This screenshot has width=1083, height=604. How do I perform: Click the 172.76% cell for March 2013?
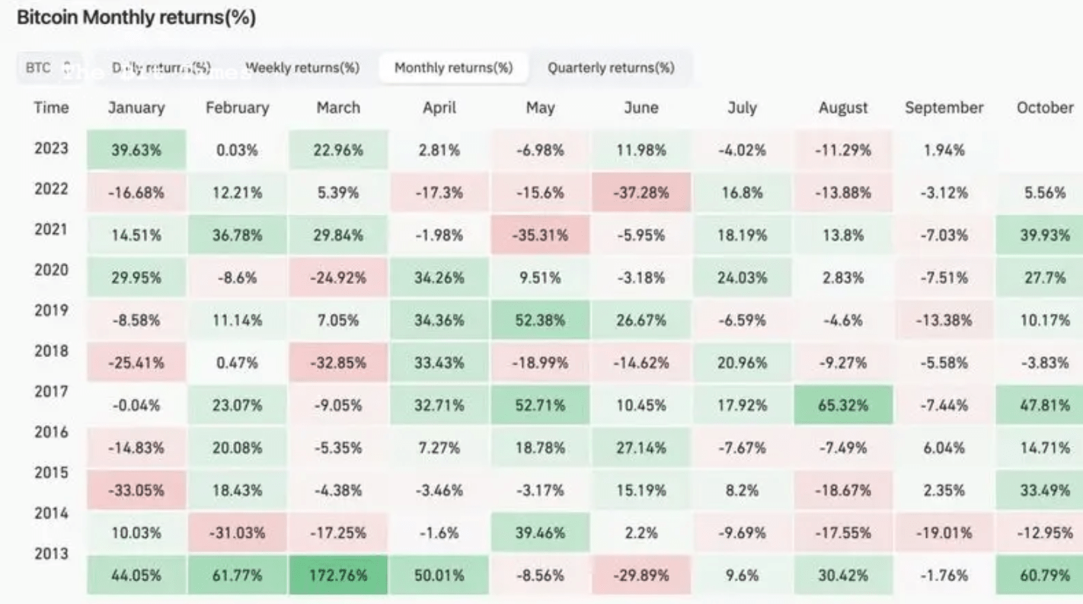click(x=338, y=575)
